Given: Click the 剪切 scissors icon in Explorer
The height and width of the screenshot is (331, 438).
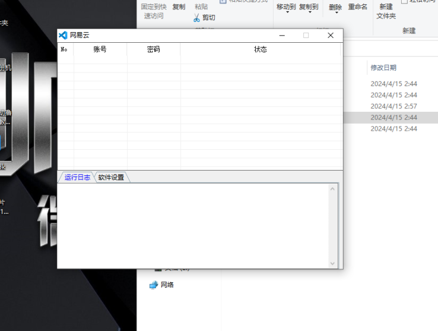Looking at the screenshot, I should [x=196, y=18].
